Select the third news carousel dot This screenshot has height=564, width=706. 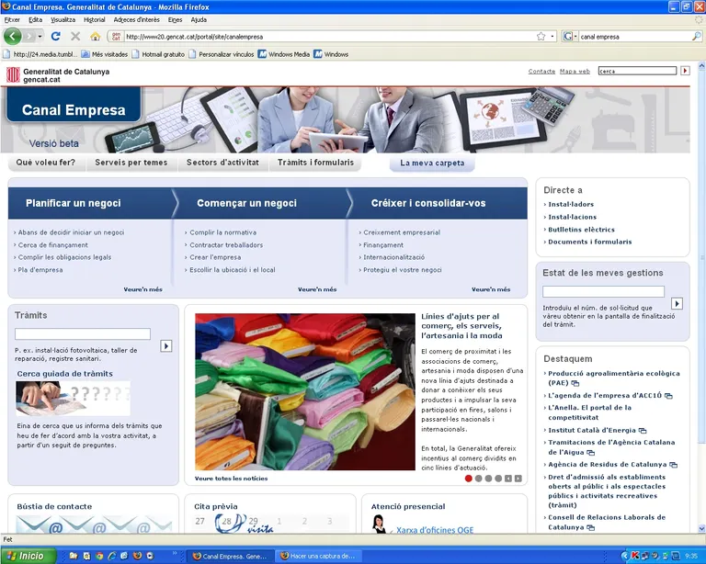click(488, 479)
